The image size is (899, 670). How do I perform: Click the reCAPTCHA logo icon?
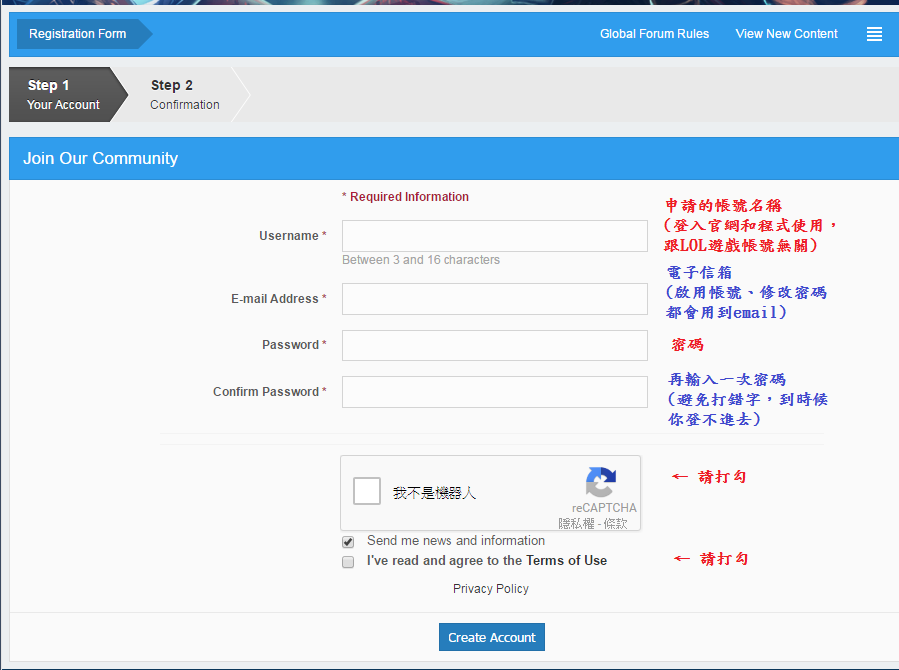coord(600,483)
